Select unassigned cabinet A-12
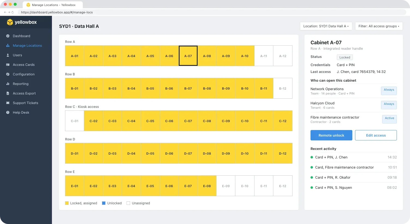 (283, 56)
